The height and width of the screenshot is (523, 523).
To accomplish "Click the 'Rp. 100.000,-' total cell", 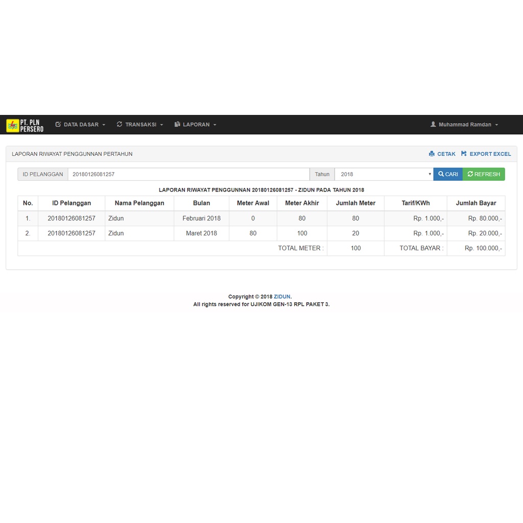I will click(x=476, y=248).
